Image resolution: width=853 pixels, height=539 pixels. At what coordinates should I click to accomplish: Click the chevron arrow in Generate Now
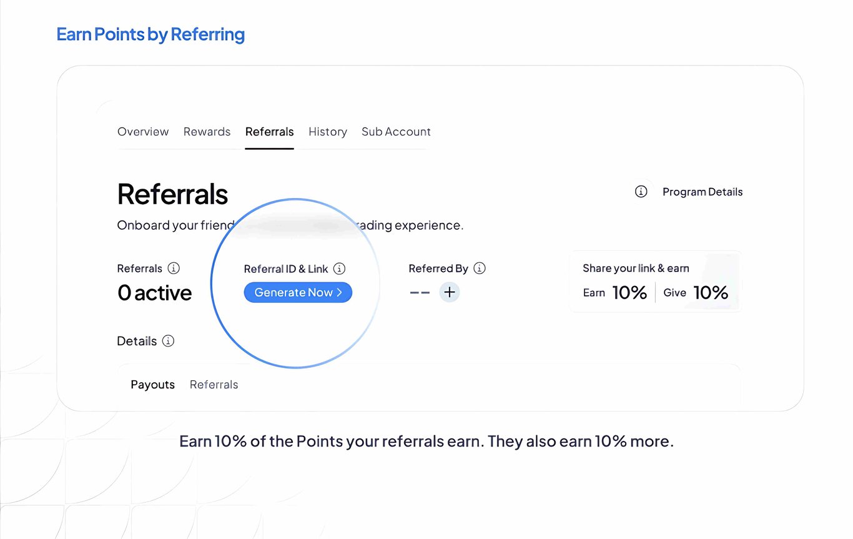[x=339, y=292]
